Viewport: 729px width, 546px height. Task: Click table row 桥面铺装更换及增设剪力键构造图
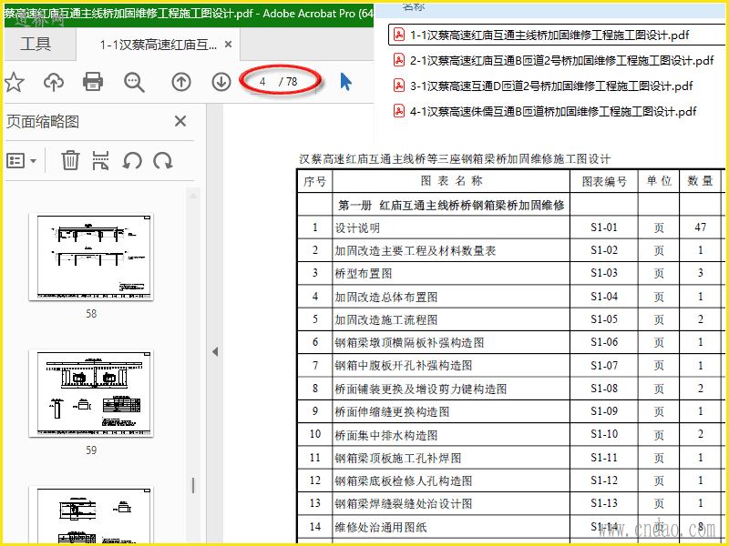coord(510,389)
